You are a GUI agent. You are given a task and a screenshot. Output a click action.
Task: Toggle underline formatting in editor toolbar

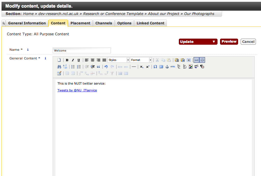(79, 60)
